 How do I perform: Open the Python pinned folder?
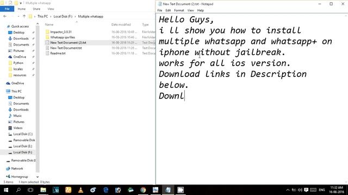tap(18, 63)
